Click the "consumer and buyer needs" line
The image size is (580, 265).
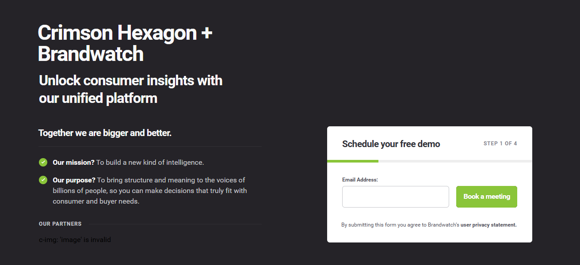pos(96,201)
